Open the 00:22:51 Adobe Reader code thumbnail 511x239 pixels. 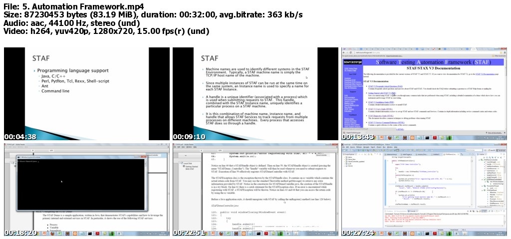[255, 190]
